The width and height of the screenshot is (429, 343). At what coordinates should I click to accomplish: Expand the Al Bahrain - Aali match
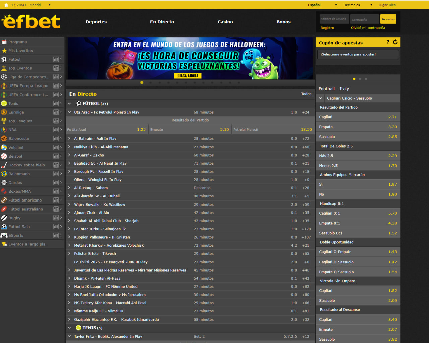[69, 138]
